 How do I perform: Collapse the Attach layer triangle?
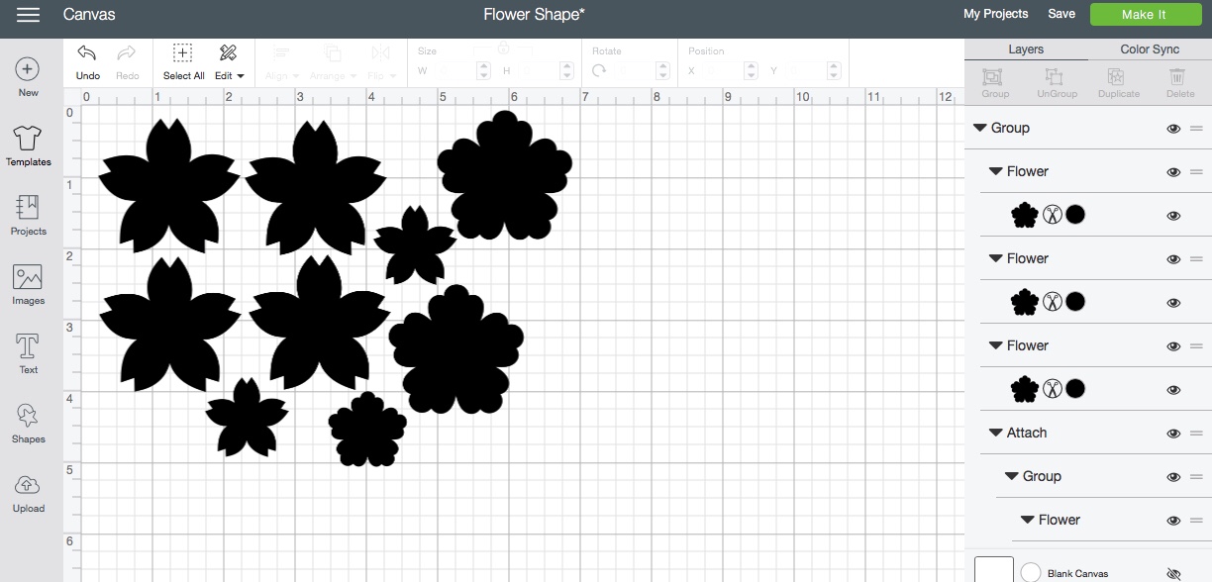[x=996, y=433]
